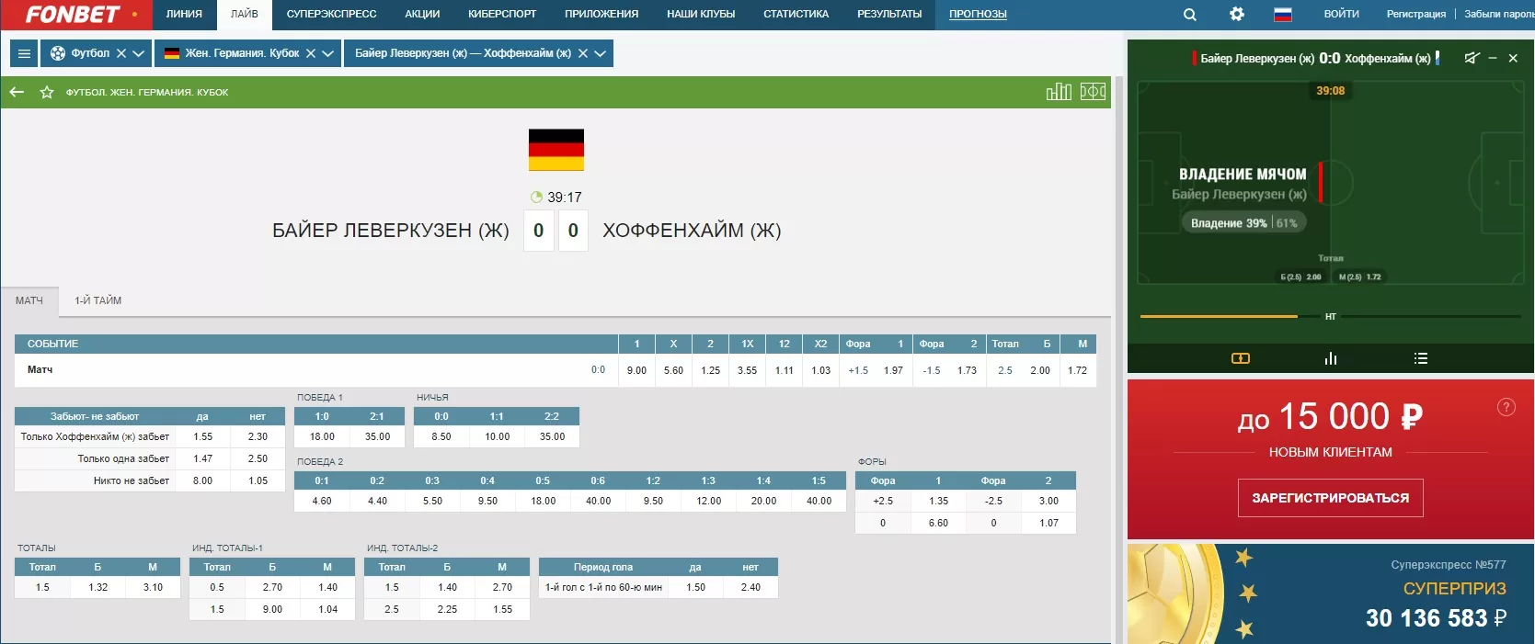Open the search magnifier in the header
This screenshot has height=644, width=1535.
coord(1189,15)
